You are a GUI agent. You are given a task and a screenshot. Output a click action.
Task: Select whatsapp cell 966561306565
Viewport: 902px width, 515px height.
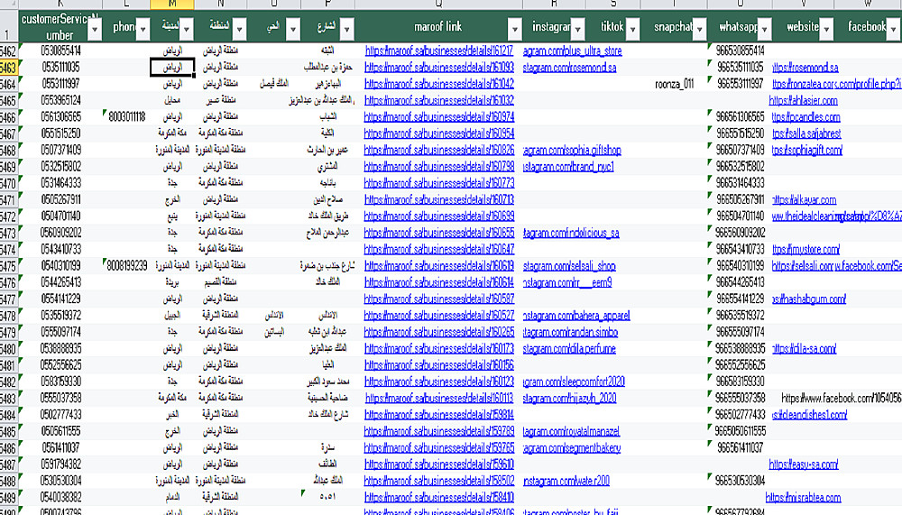pos(741,117)
